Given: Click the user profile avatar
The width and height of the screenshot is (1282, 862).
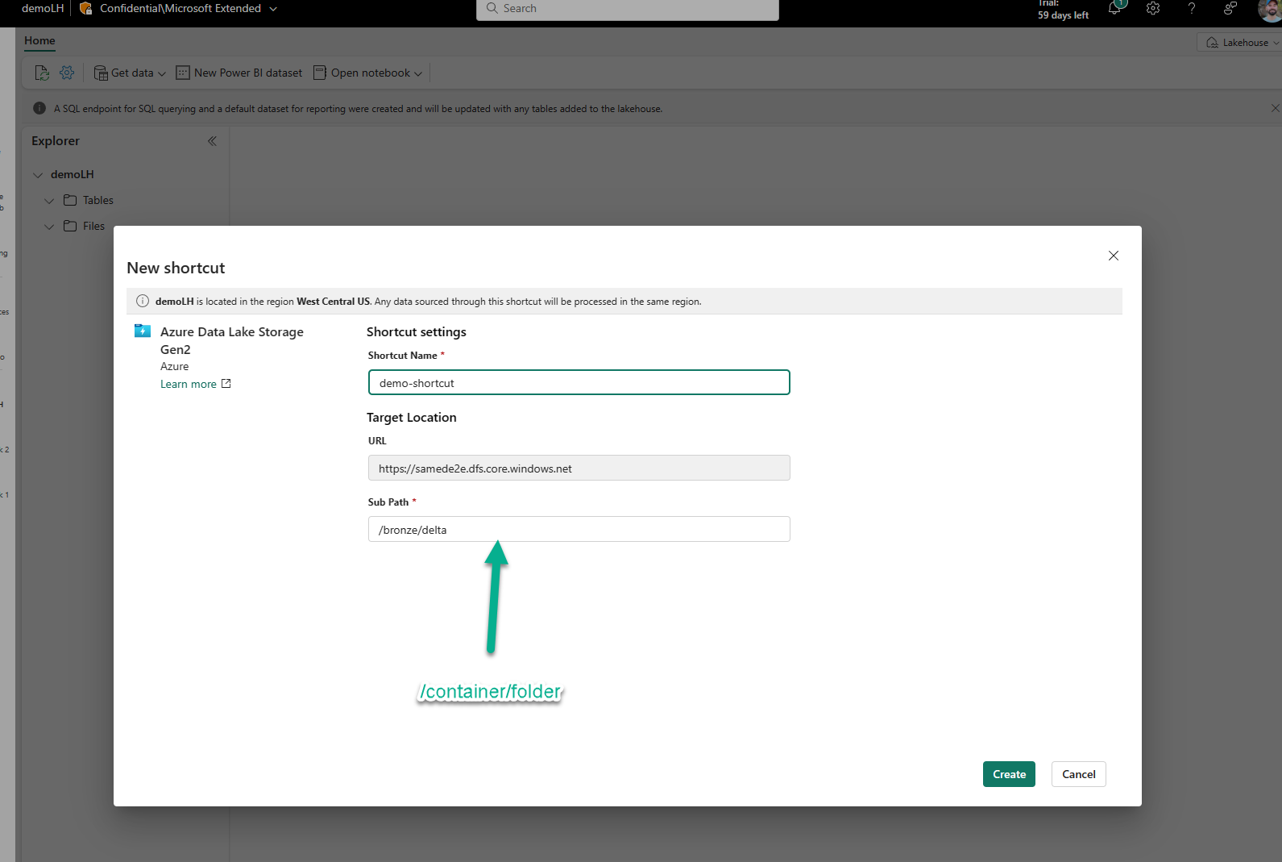Looking at the screenshot, I should [1270, 9].
